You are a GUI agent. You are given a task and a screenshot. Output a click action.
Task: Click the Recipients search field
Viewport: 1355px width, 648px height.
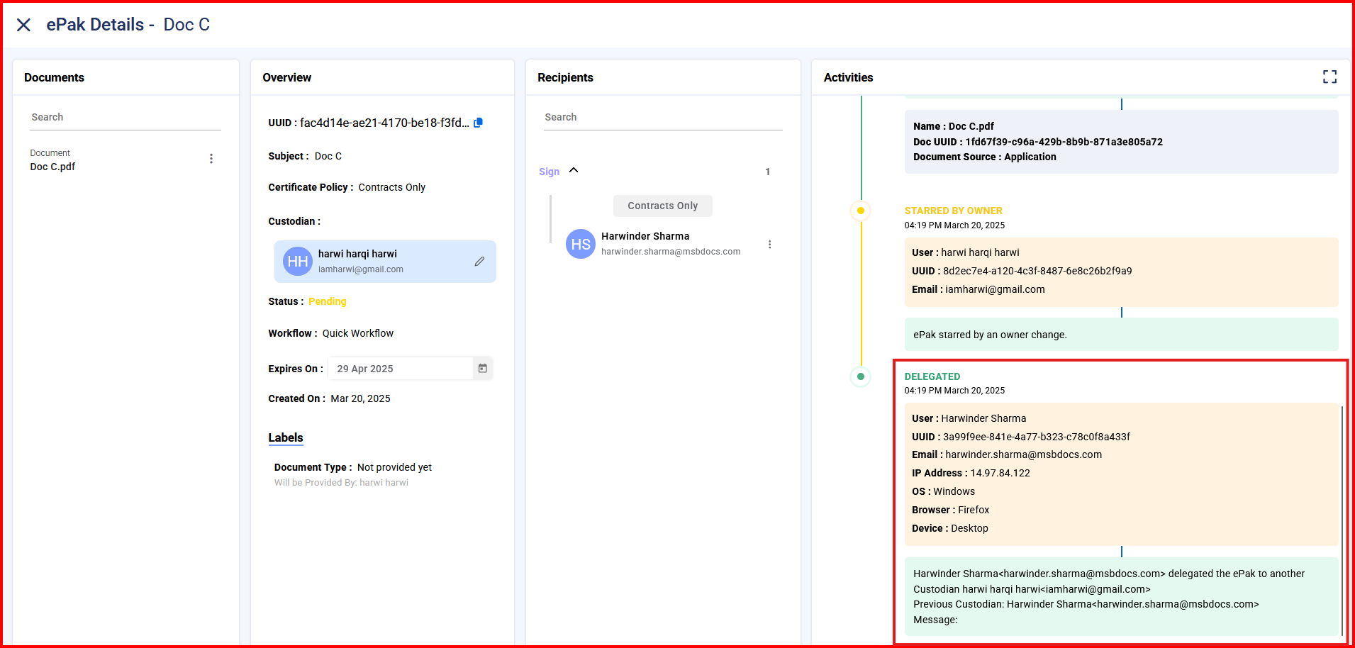pos(662,118)
